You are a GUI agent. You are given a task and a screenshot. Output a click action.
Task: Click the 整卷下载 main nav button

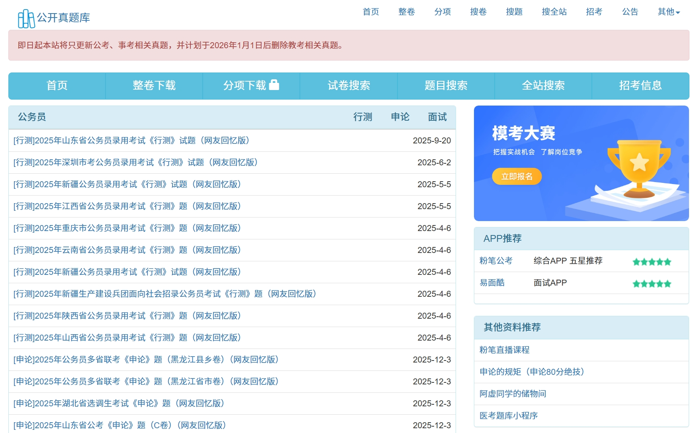click(154, 86)
